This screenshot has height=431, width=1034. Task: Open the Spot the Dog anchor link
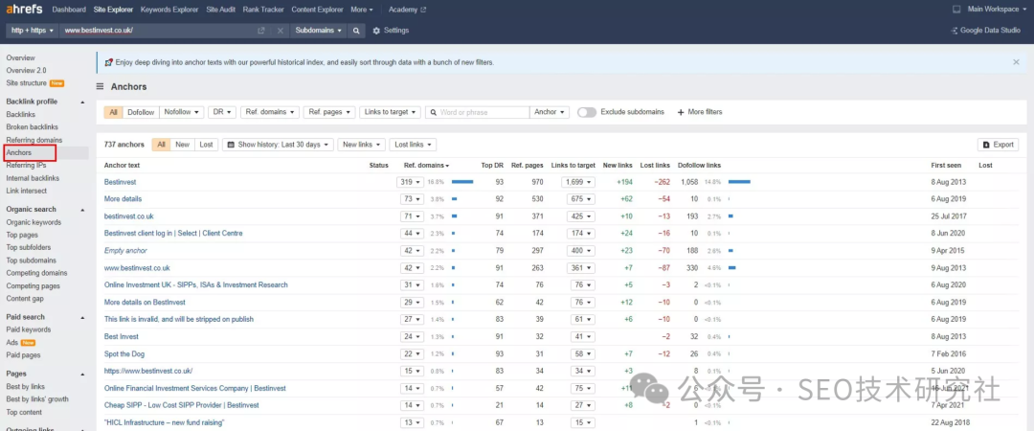click(x=125, y=353)
